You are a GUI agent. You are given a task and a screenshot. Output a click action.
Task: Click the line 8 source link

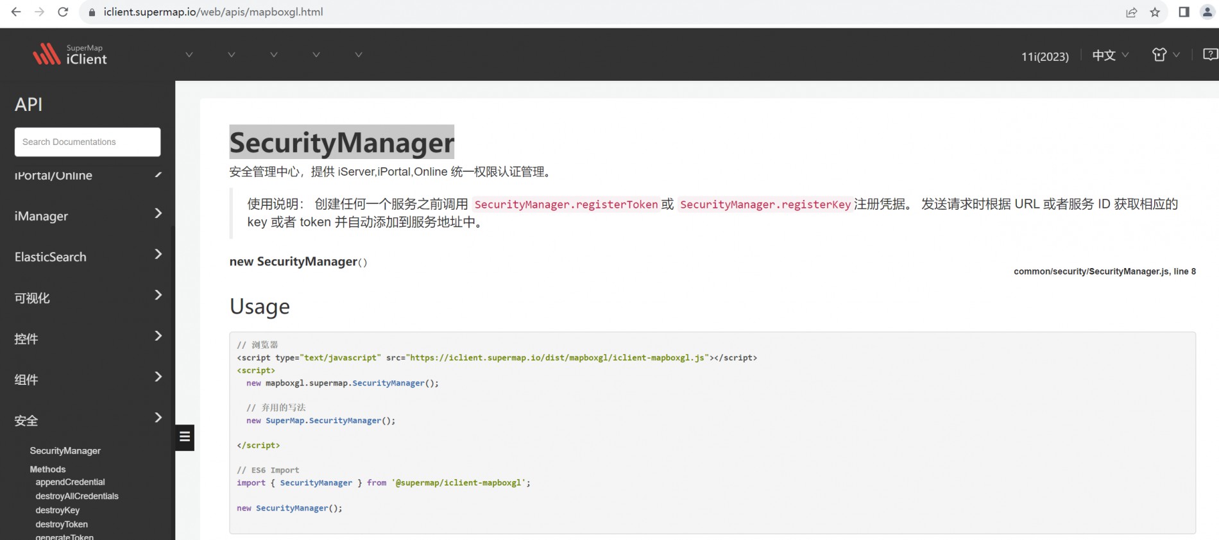coord(1185,271)
